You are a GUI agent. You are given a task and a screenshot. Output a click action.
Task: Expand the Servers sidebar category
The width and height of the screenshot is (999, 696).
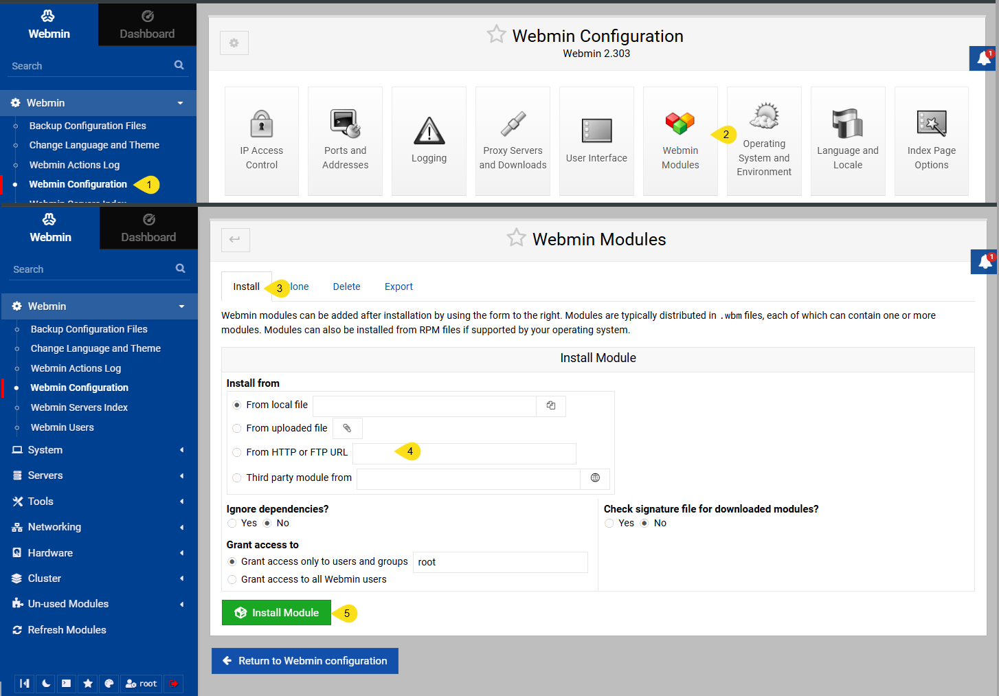tap(99, 475)
